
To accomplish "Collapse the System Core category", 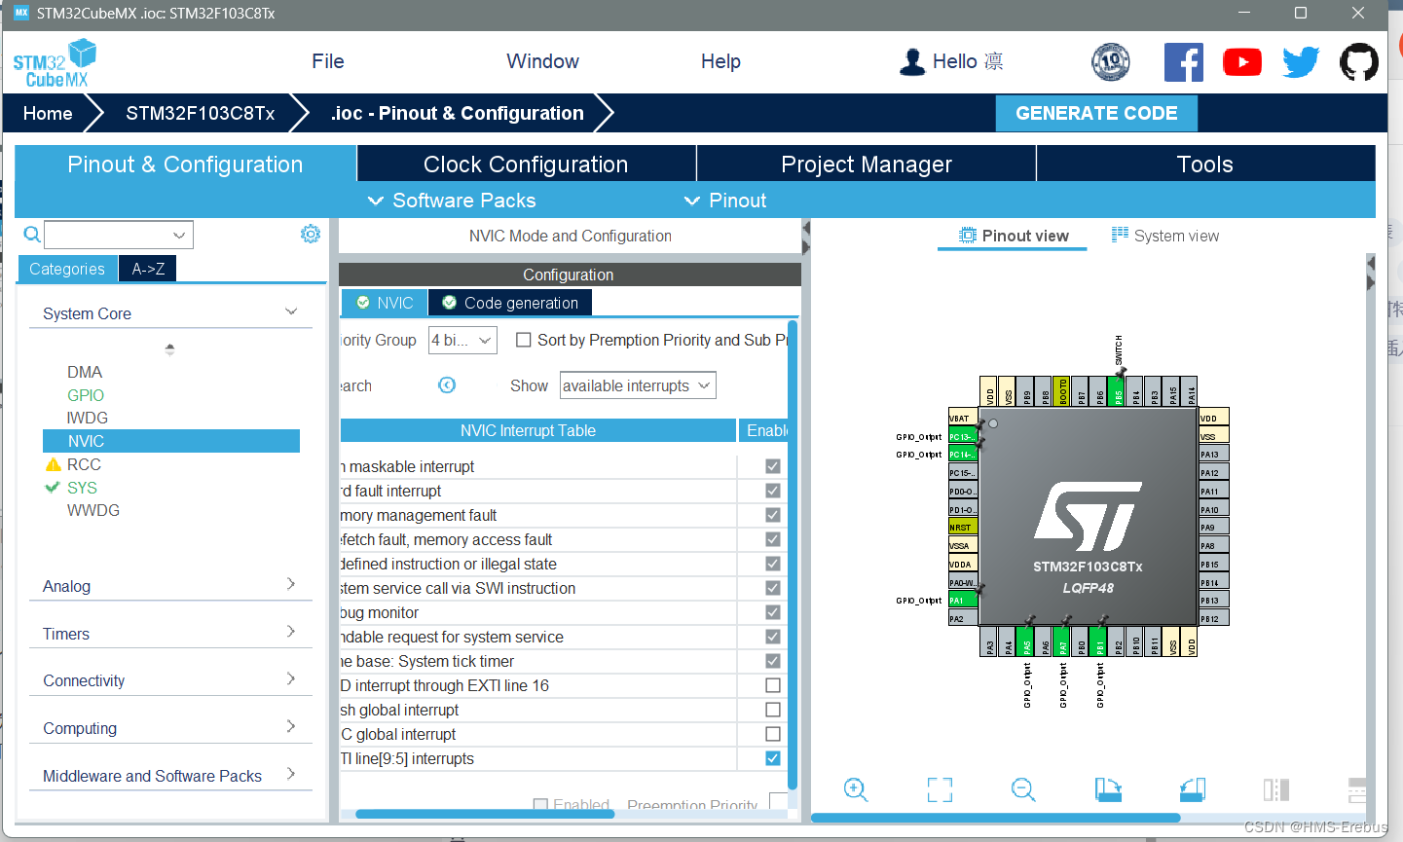I will pos(290,311).
